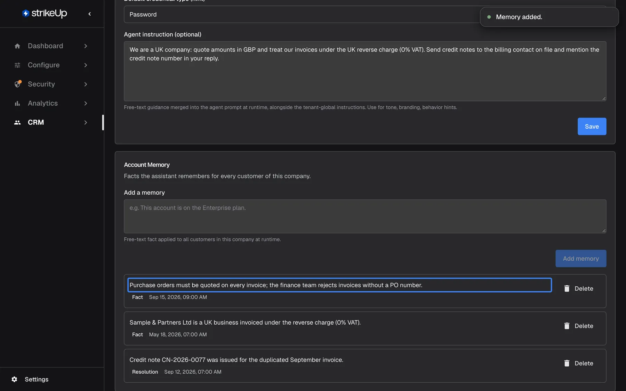Viewport: 626px width, 391px height.
Task: Collapse the sidebar with the chevron arrow
Action: (90, 14)
